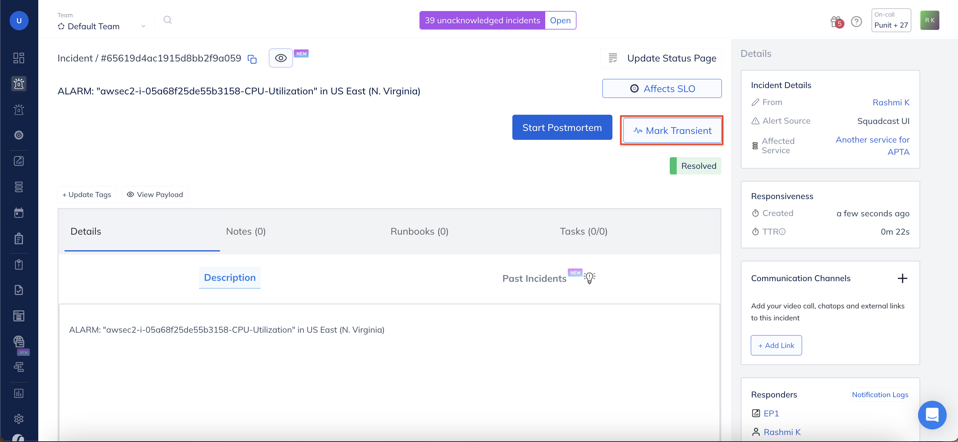This screenshot has height=442, width=958.
Task: Toggle the eye watch incident button
Action: pos(280,58)
